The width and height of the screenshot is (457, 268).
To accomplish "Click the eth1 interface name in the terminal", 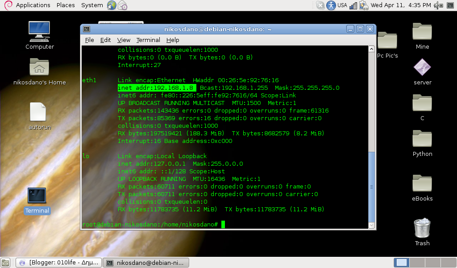I will (89, 80).
